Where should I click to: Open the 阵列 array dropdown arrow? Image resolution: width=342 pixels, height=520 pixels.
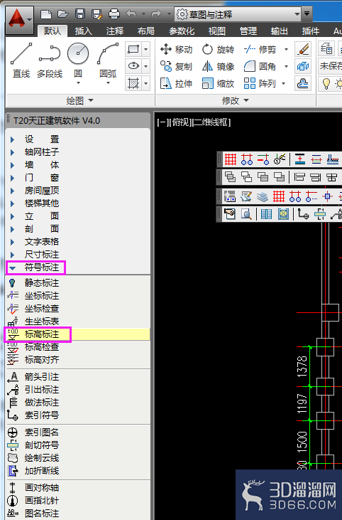(283, 83)
